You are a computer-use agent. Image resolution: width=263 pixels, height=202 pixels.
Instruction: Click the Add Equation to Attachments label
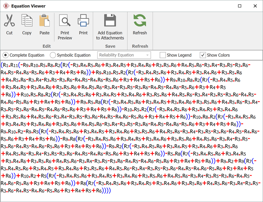110,35
